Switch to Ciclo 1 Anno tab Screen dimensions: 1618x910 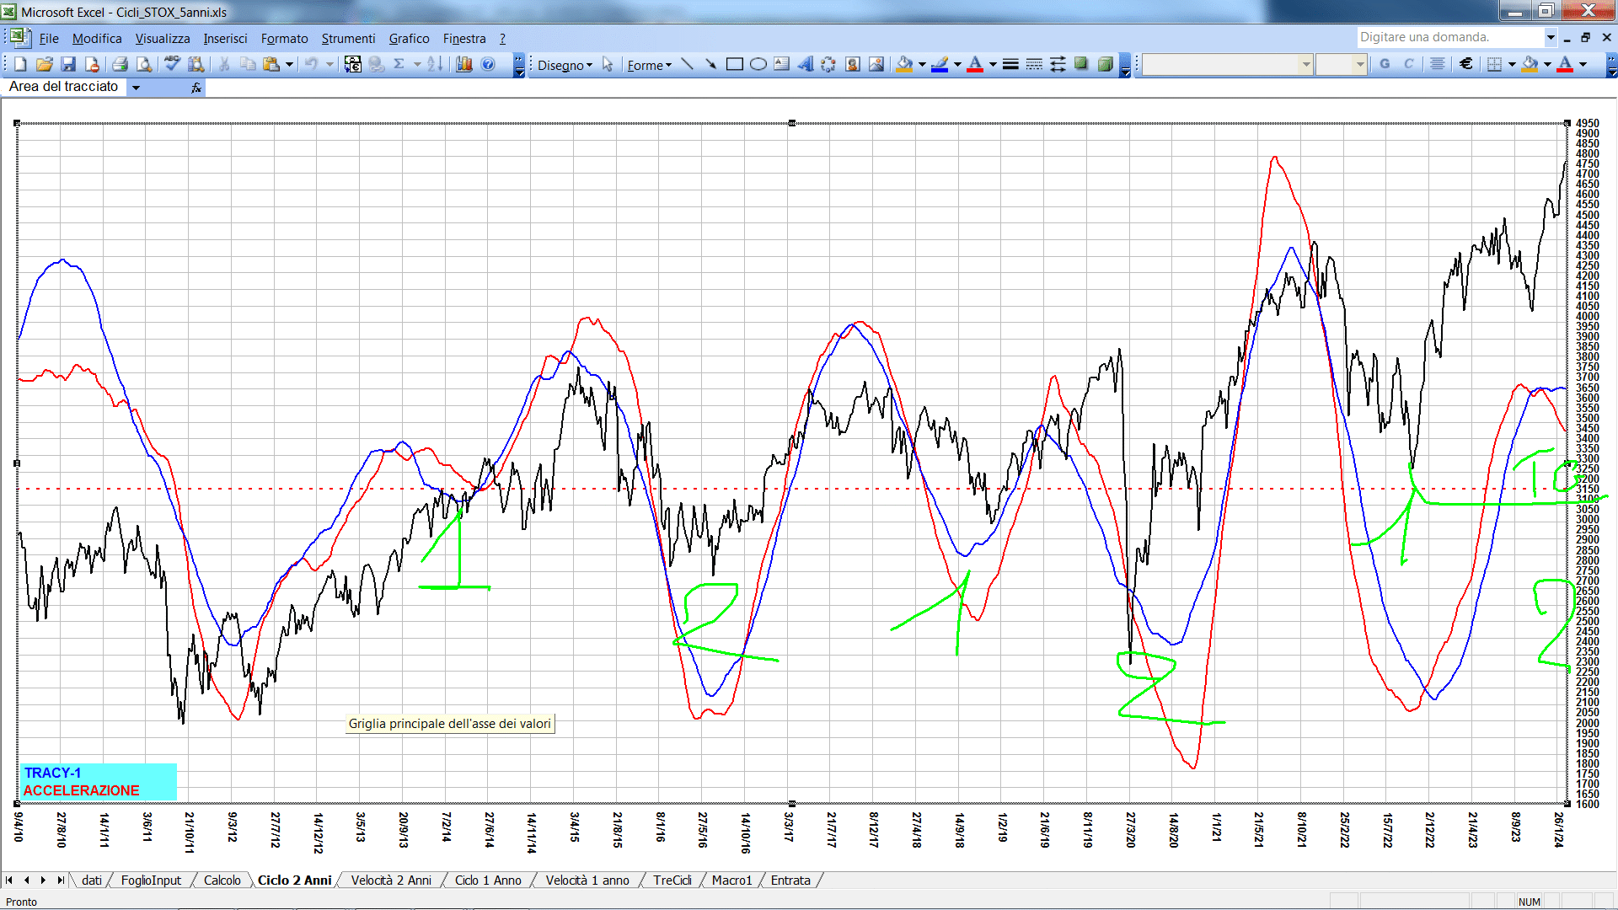coord(488,880)
